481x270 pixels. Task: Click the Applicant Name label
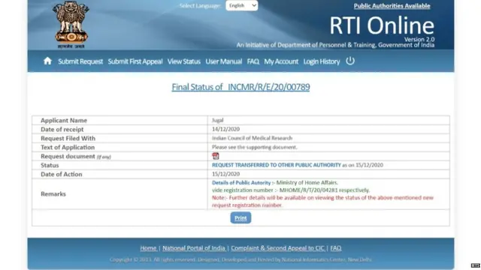coord(64,120)
